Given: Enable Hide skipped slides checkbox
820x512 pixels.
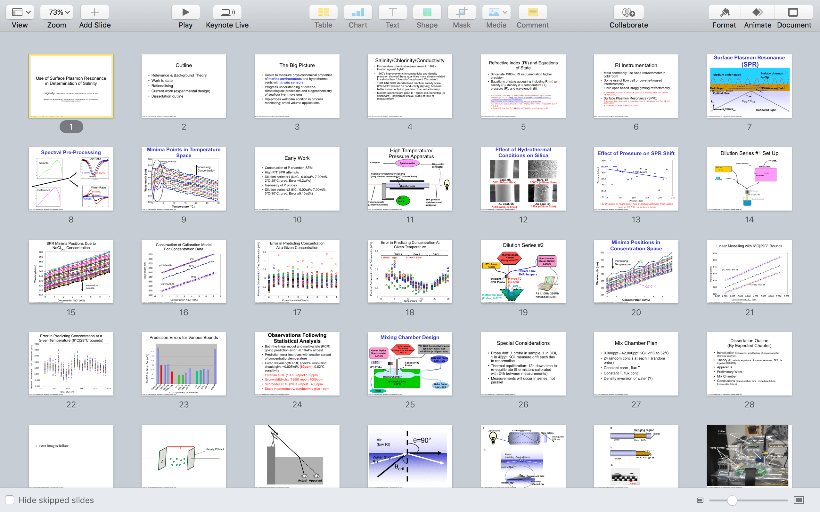Looking at the screenshot, I should point(10,500).
